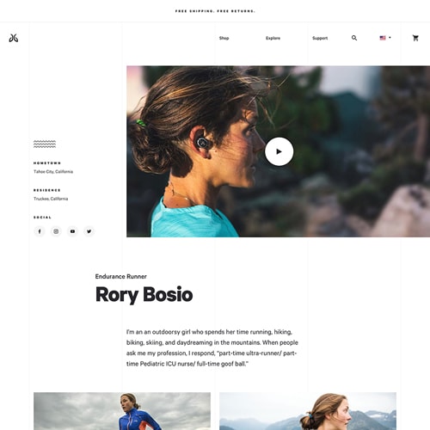This screenshot has height=430, width=430.
Task: Open the shopping cart icon
Action: [x=415, y=38]
